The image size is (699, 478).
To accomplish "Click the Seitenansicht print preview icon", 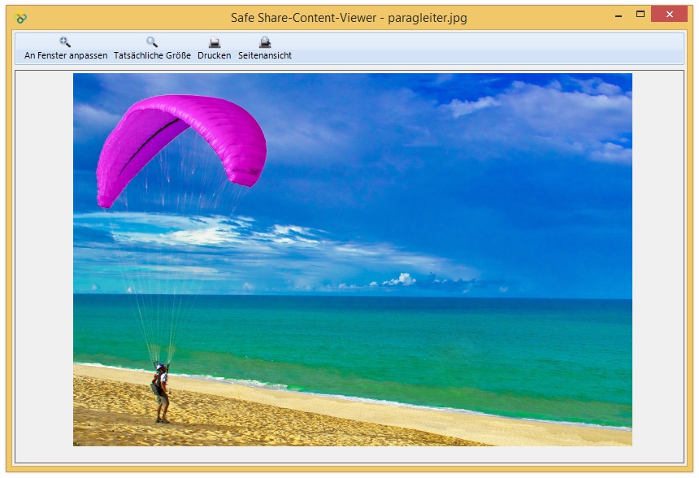I will click(x=265, y=42).
